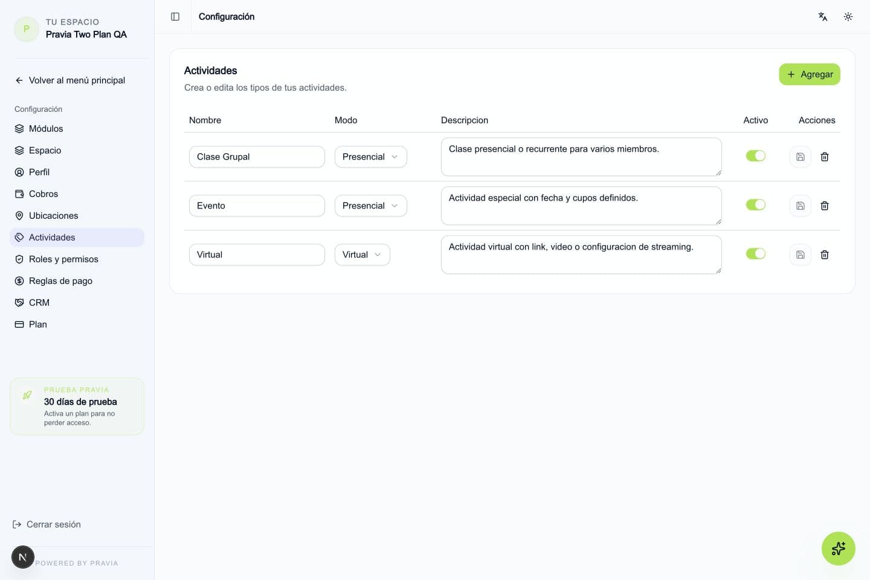
Task: Open Roles y permisos
Action: pyautogui.click(x=77, y=259)
